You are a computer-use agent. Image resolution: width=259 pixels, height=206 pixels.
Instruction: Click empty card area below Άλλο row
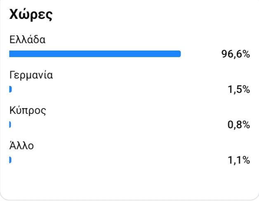pos(128,181)
